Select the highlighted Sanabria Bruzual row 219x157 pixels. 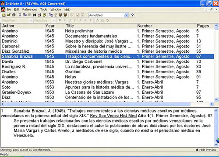[108, 56]
